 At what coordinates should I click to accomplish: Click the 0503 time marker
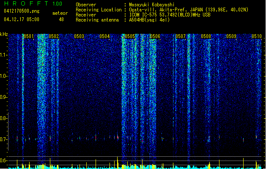(79, 36)
